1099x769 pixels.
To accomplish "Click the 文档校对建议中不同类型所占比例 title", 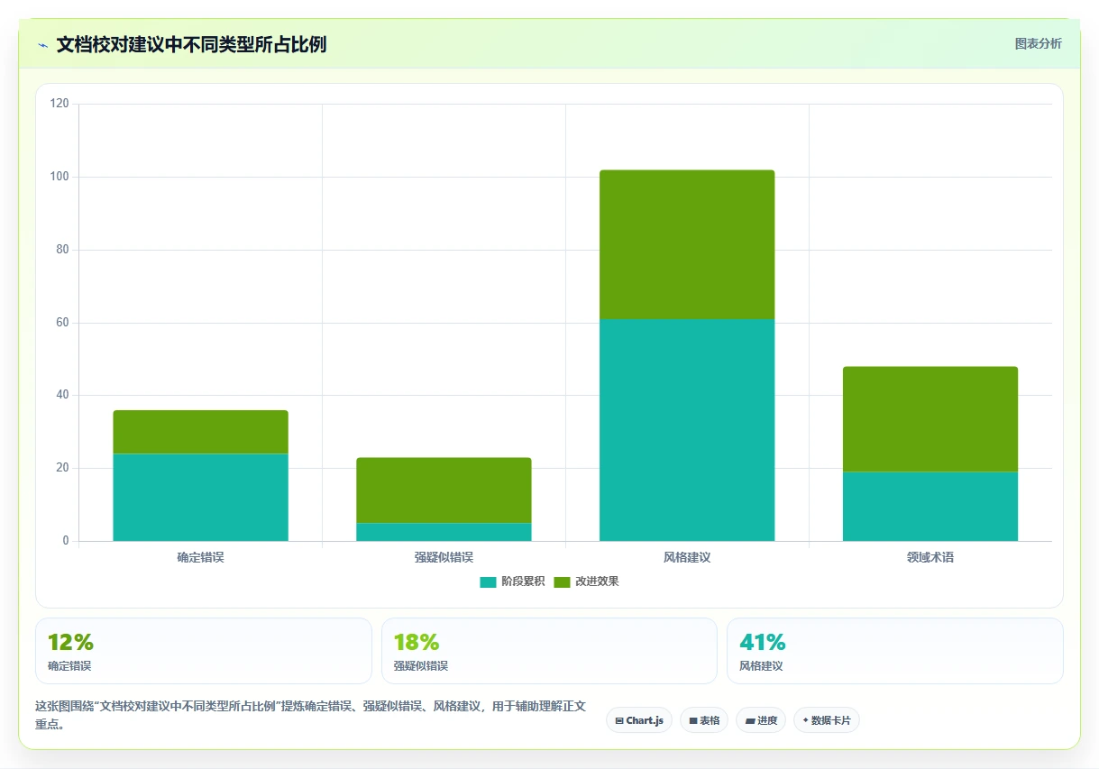I will pyautogui.click(x=191, y=45).
